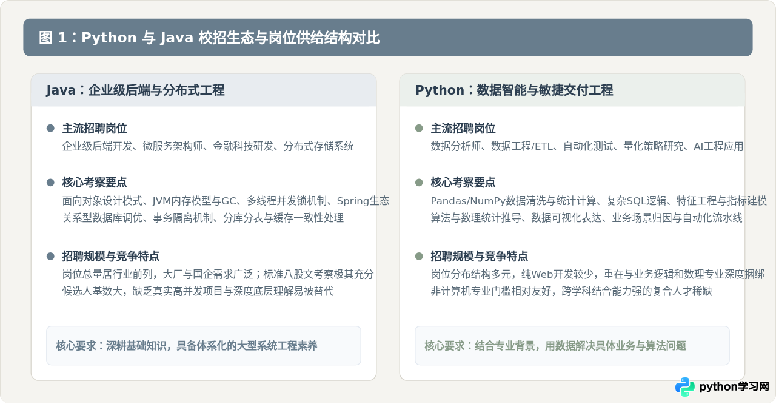Viewport: 776px width, 404px height.
Task: Click the python学习网 watermark text
Action: pyautogui.click(x=734, y=387)
